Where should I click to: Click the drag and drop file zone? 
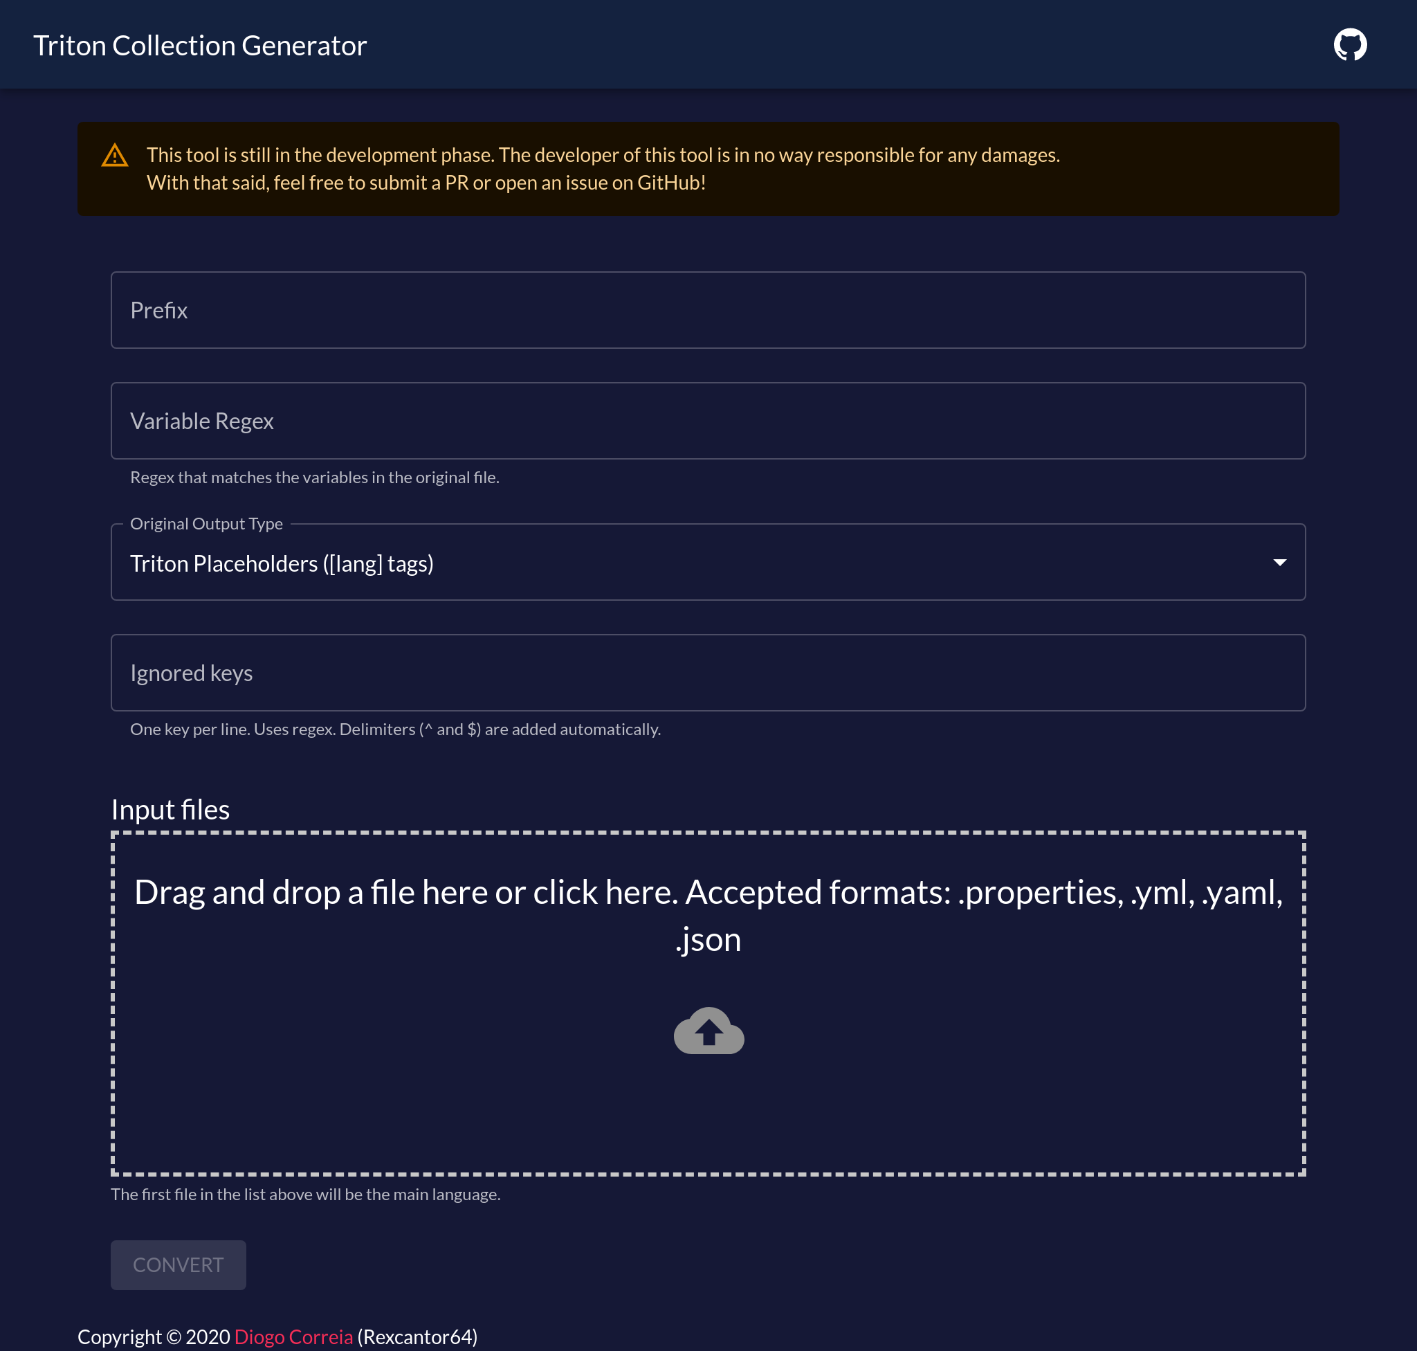708,1001
